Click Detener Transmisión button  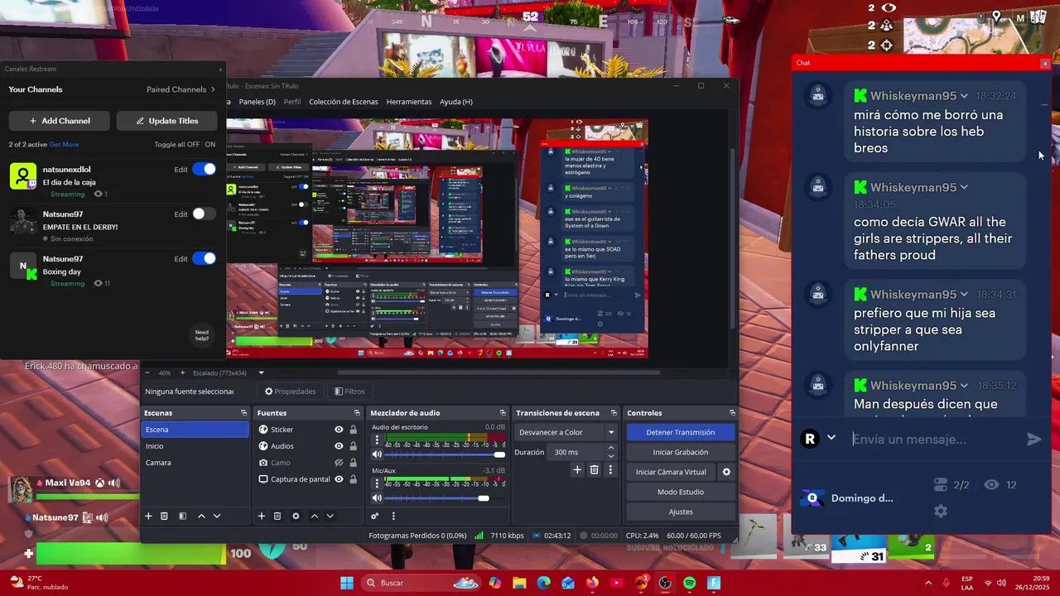(680, 432)
